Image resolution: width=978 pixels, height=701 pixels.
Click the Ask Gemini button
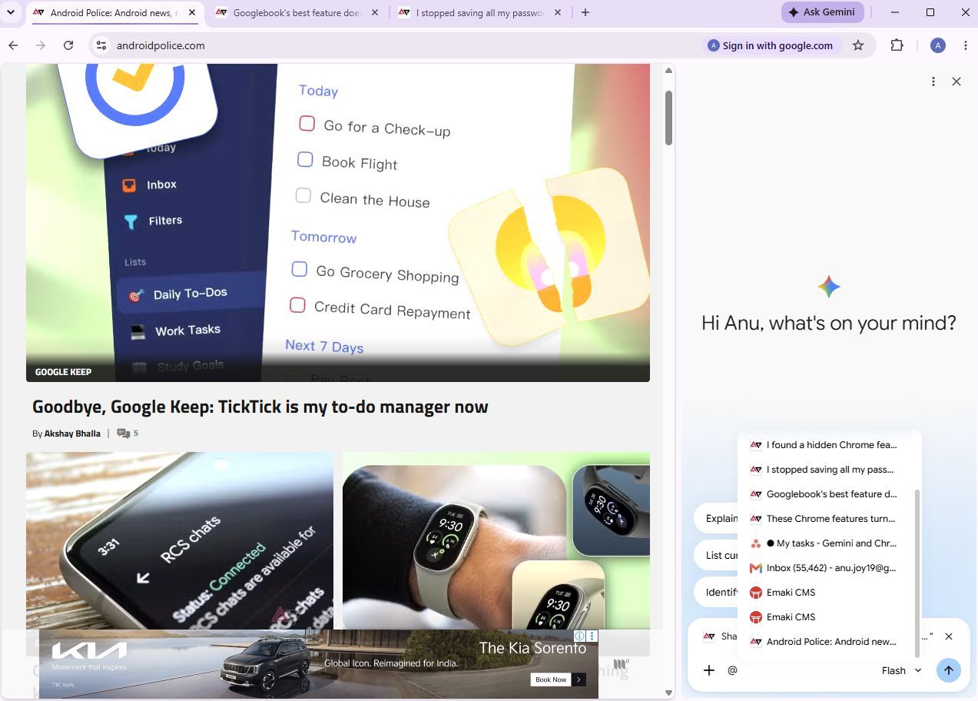coord(823,12)
